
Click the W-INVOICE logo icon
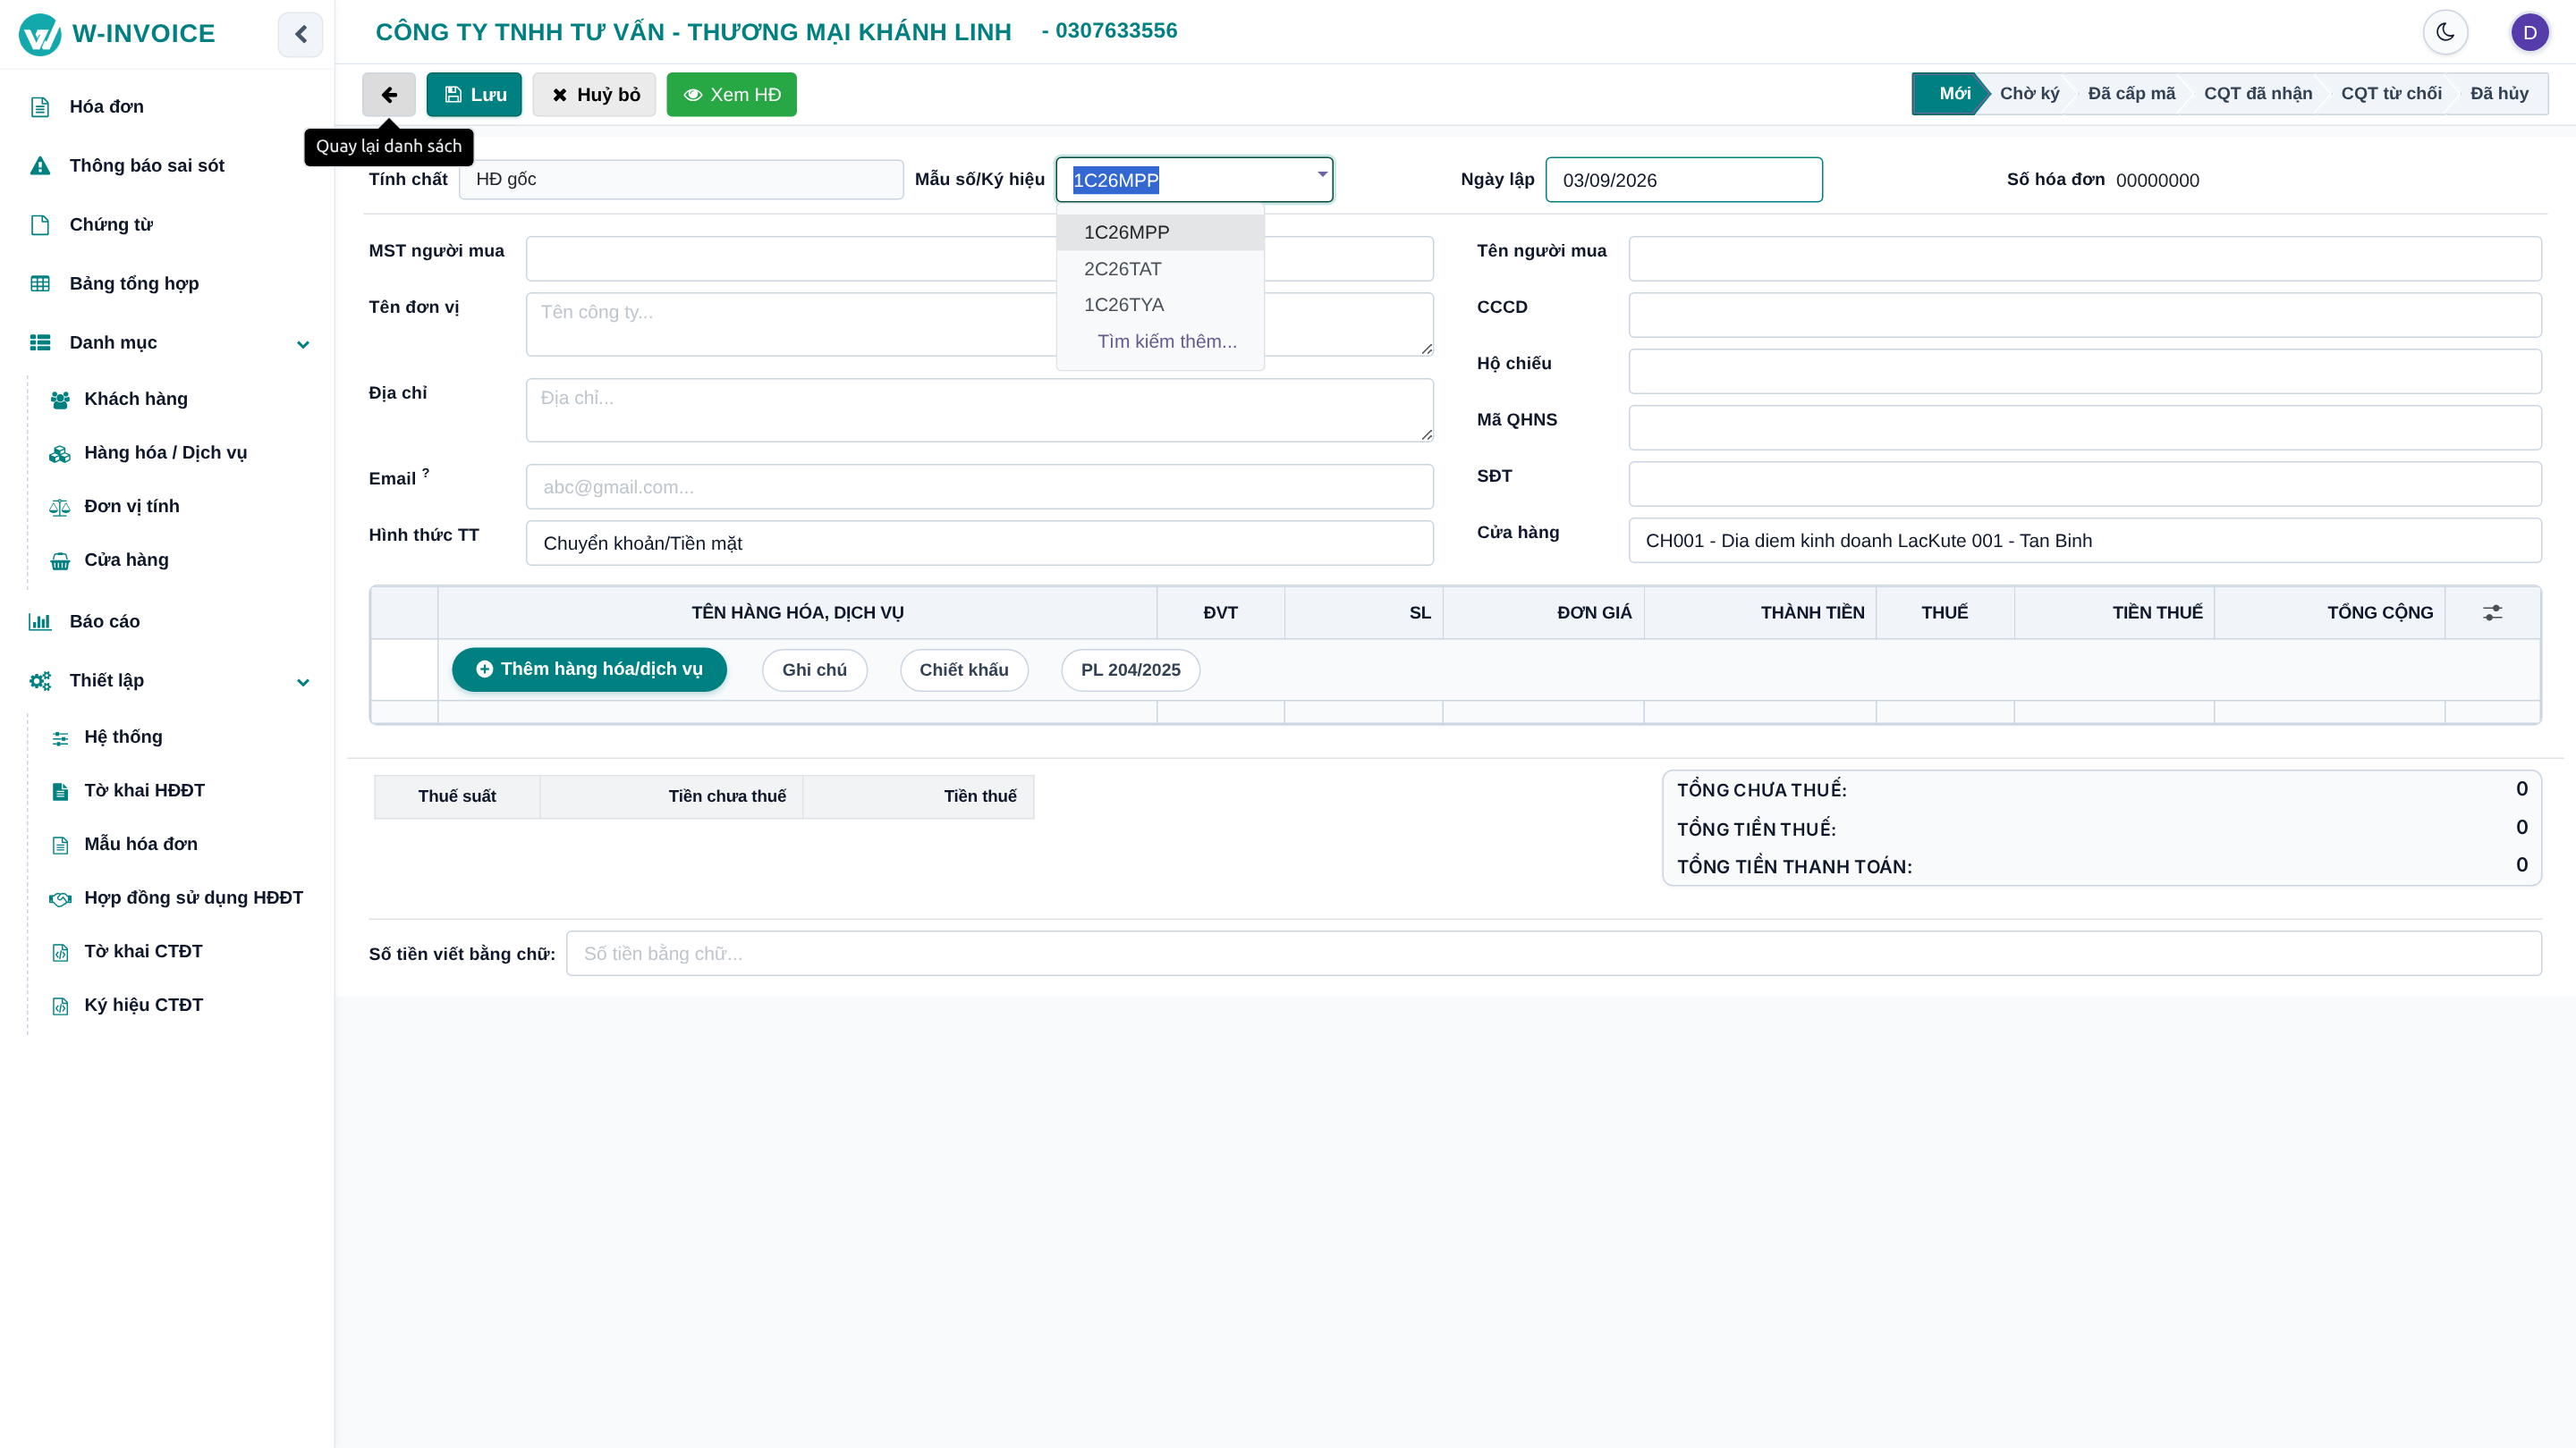40,34
